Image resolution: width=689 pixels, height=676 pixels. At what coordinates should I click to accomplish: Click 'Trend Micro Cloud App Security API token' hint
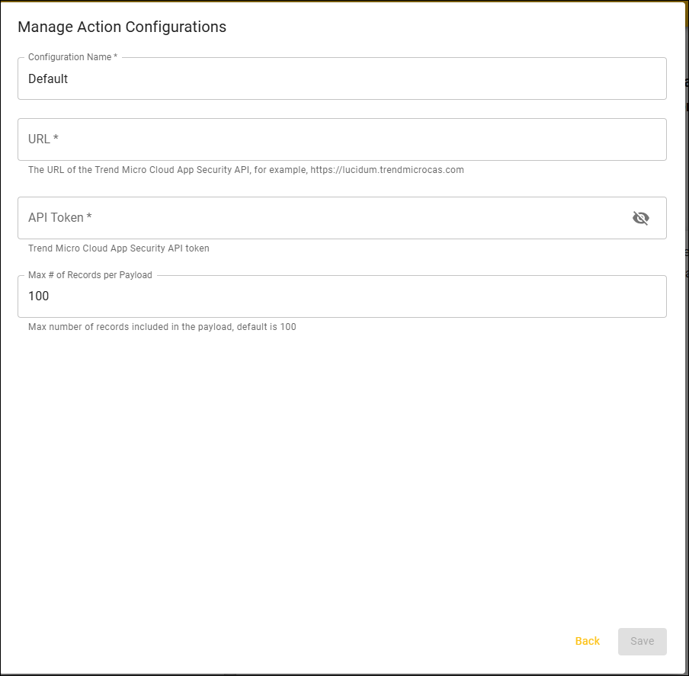click(x=119, y=248)
